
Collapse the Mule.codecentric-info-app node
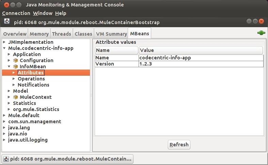[4, 48]
